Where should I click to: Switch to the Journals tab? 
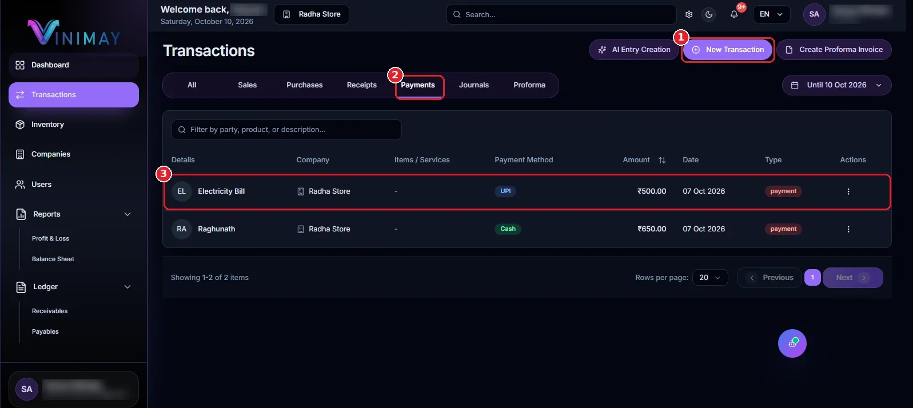click(474, 85)
